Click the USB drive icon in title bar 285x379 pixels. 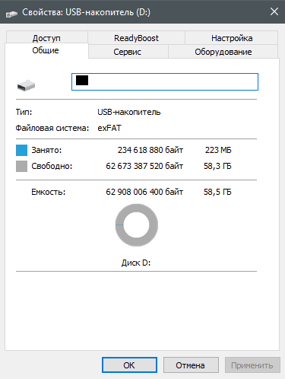11,13
